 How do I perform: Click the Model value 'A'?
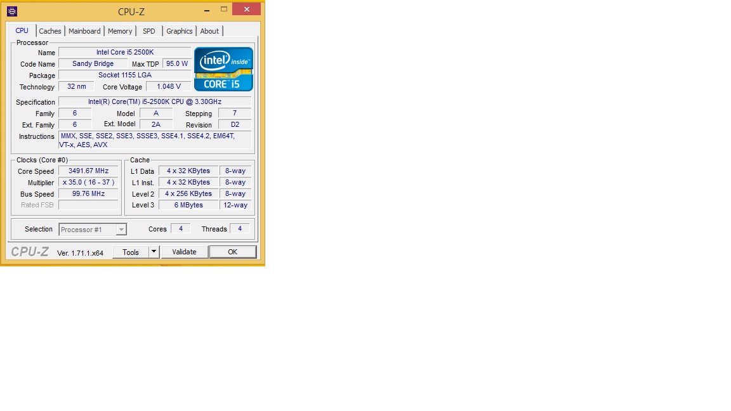tap(156, 113)
